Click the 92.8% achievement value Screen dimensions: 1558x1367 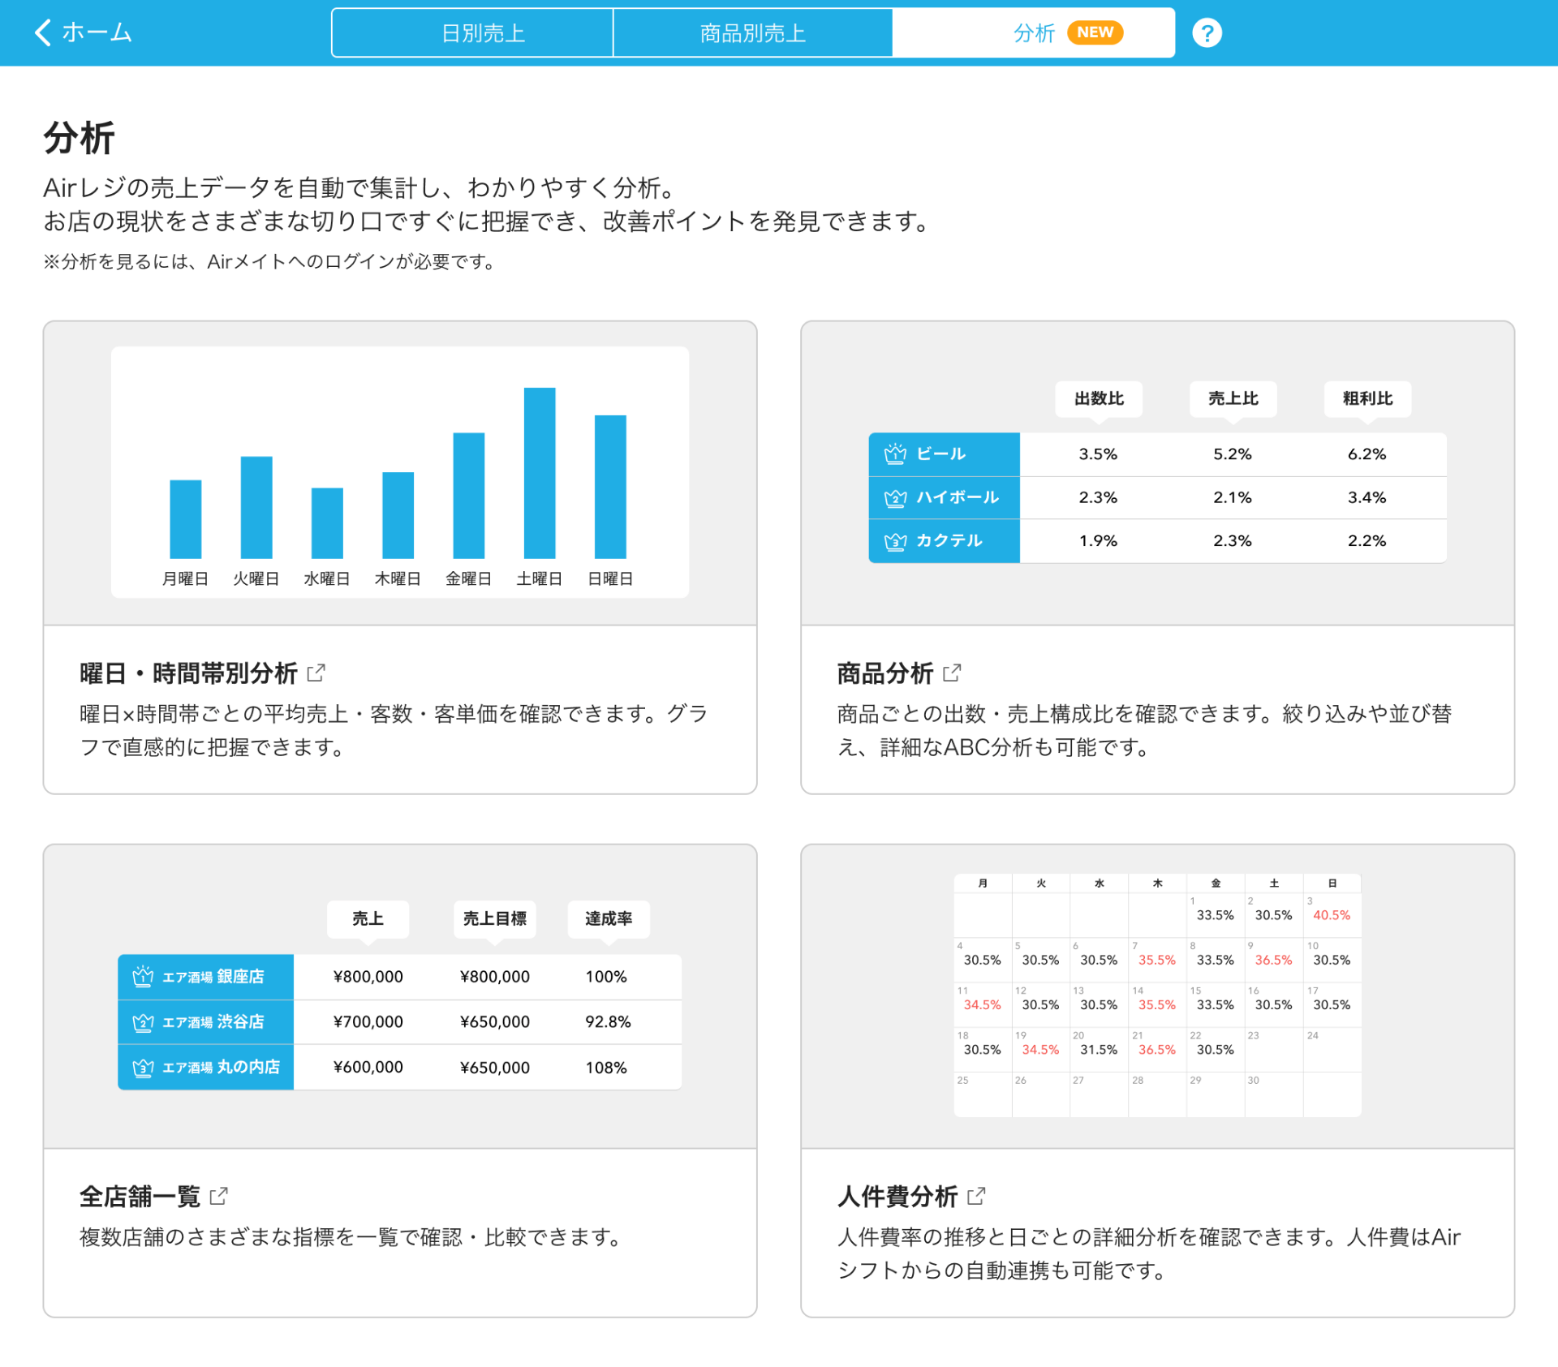pyautogui.click(x=608, y=1022)
